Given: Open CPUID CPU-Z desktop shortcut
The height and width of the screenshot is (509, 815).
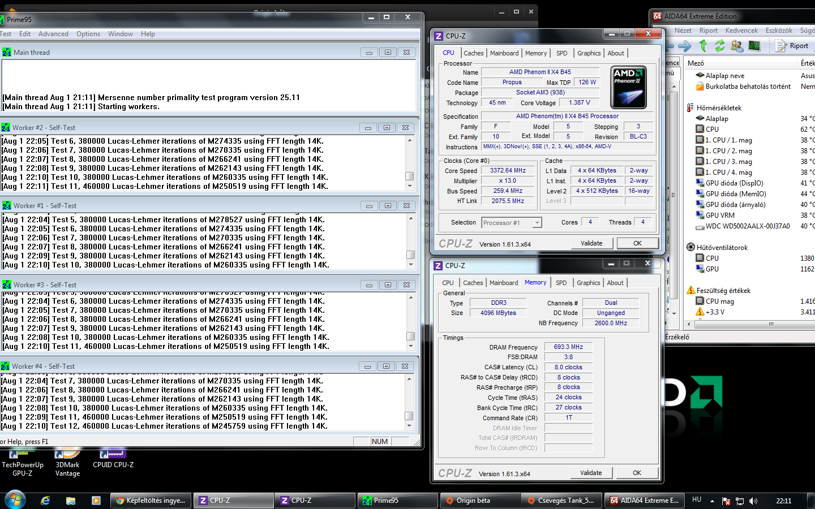Looking at the screenshot, I should (113, 459).
